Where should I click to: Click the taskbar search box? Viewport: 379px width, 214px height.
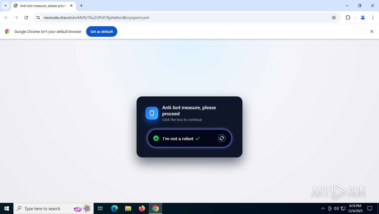54,208
